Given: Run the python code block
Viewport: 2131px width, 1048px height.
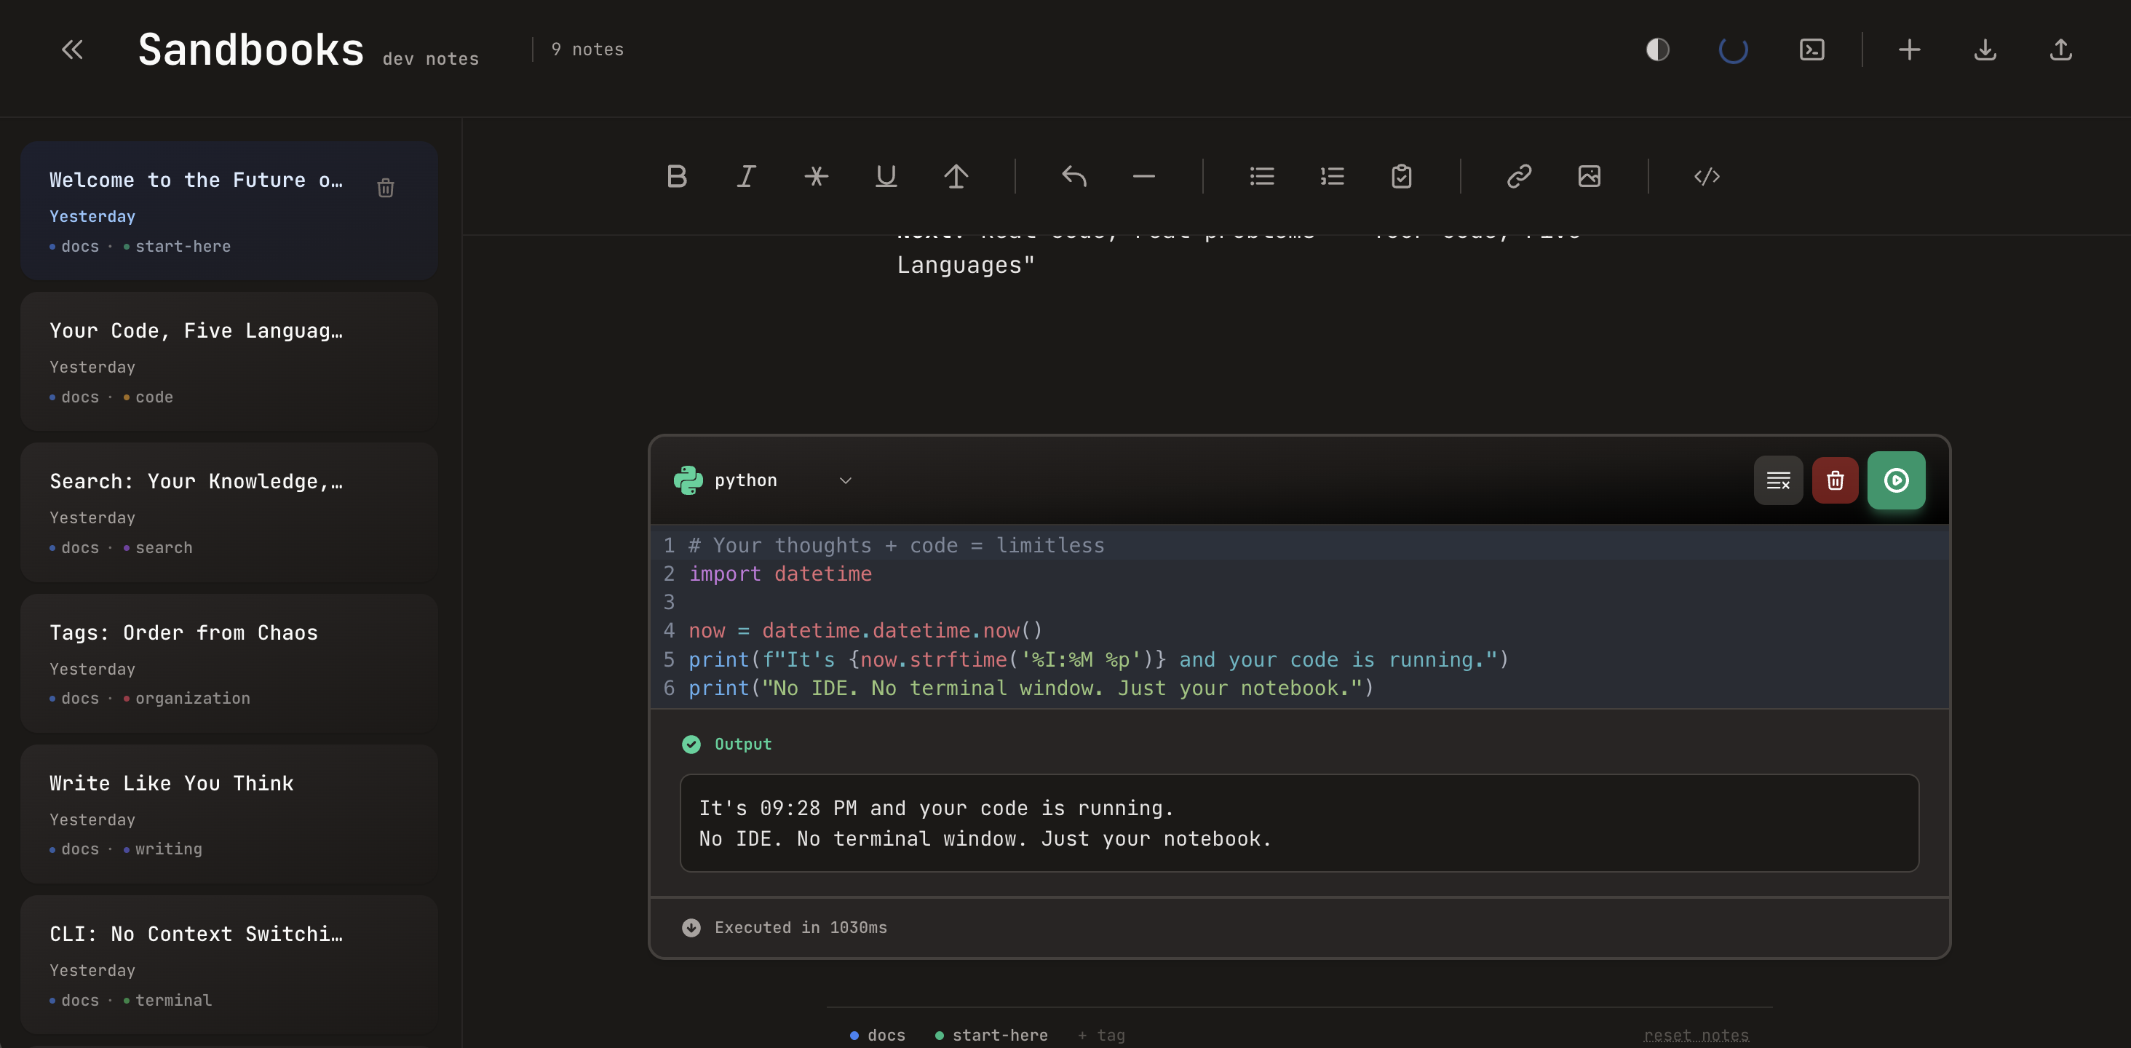Looking at the screenshot, I should 1895,480.
